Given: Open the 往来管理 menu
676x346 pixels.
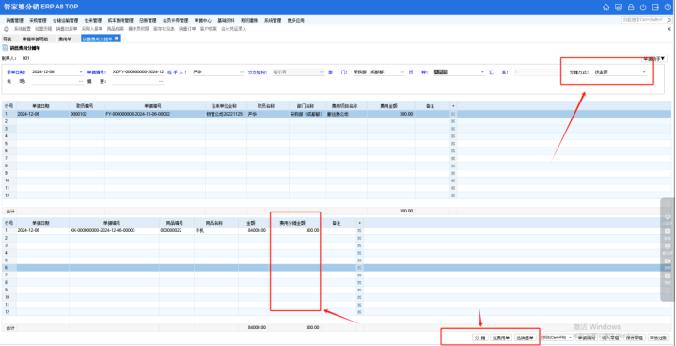Looking at the screenshot, I should pyautogui.click(x=93, y=20).
